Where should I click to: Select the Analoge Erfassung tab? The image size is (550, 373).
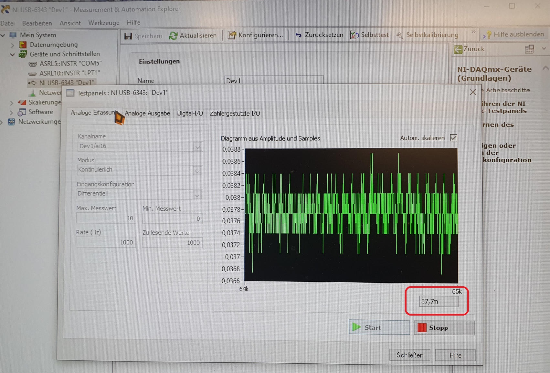[x=93, y=113]
